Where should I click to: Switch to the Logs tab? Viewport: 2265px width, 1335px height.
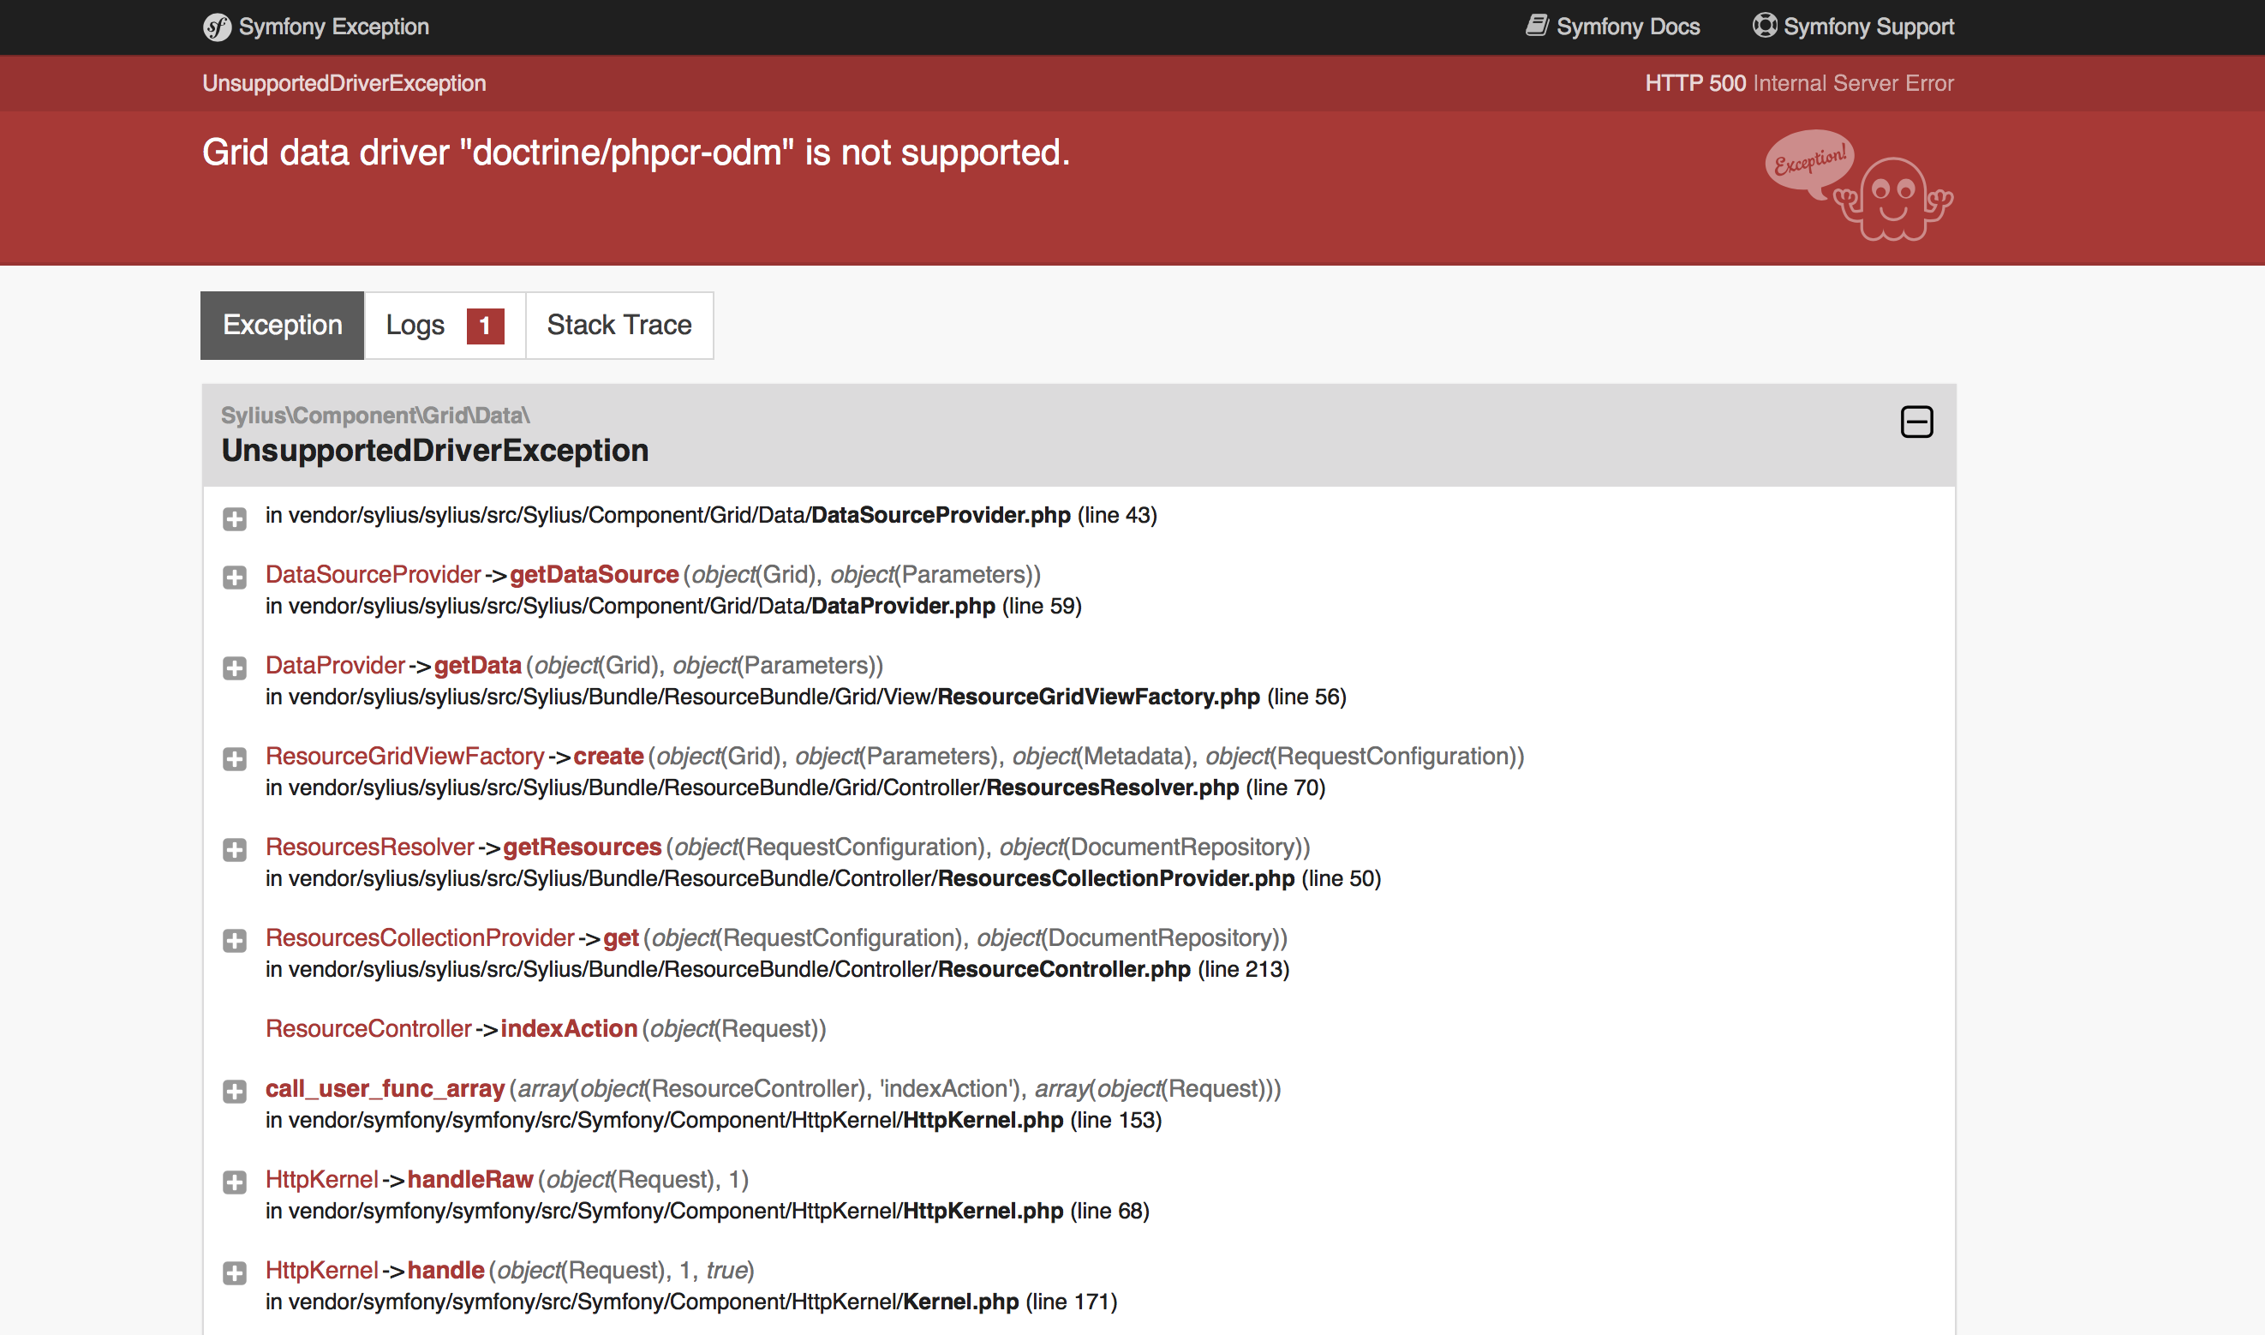[x=416, y=326]
